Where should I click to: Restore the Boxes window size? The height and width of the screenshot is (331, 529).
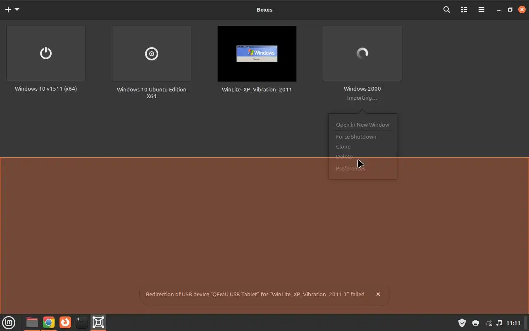(x=510, y=10)
